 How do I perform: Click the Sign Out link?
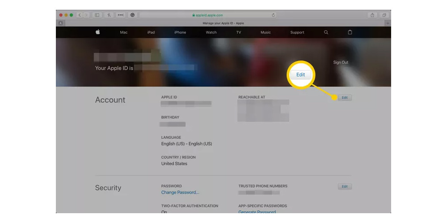[341, 62]
